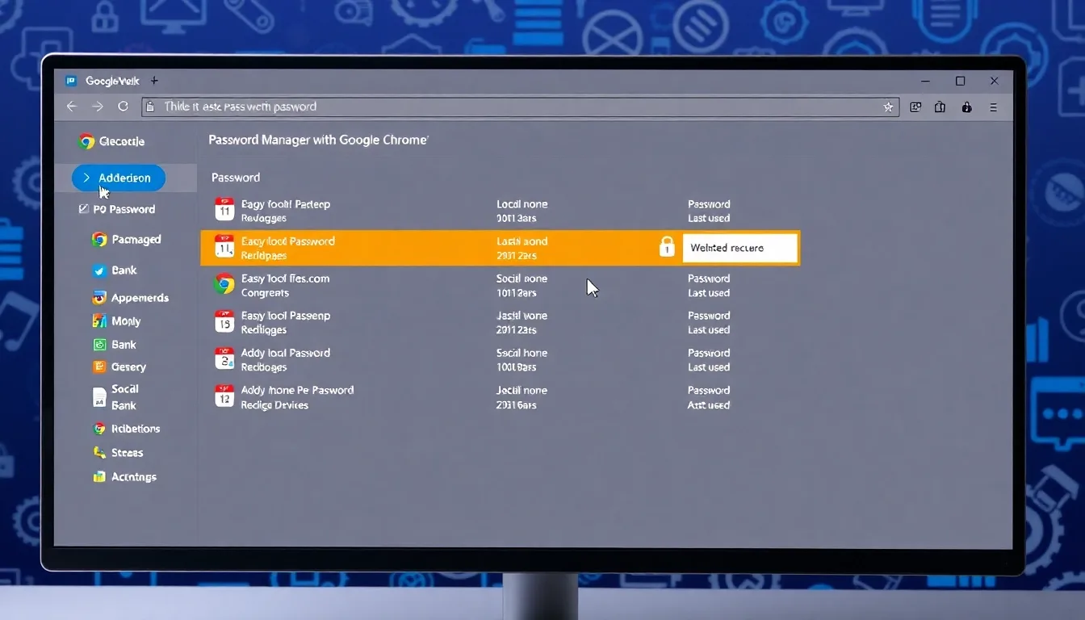Select the Bank item with the green icon
This screenshot has width=1085, height=620.
[115, 345]
